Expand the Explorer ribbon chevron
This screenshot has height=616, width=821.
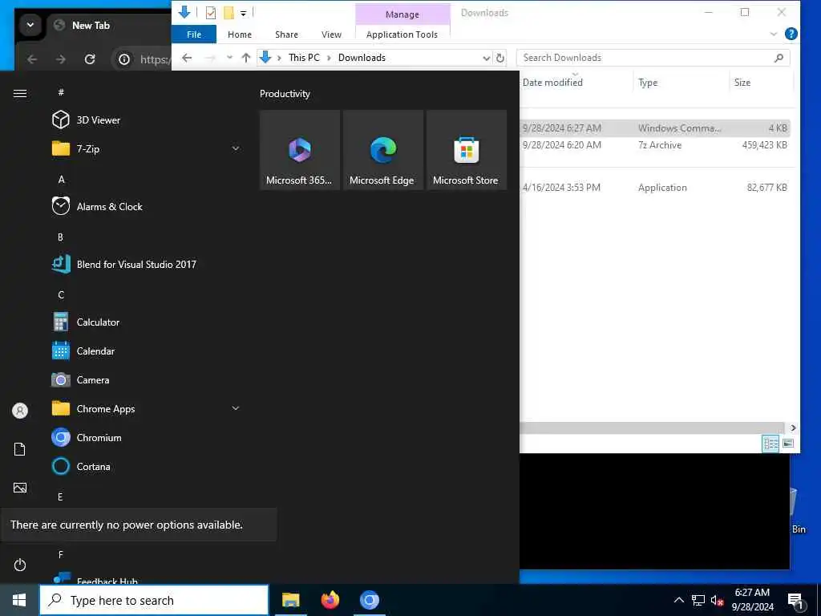point(774,34)
